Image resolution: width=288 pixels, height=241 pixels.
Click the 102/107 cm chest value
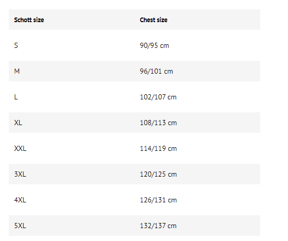coord(158,97)
